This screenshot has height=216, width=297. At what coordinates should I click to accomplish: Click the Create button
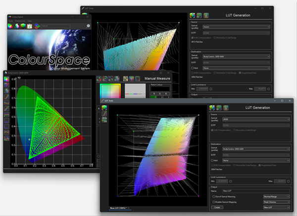(217, 208)
